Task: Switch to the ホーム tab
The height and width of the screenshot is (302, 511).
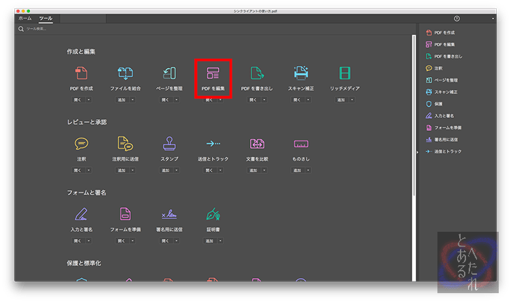Action: [25, 18]
